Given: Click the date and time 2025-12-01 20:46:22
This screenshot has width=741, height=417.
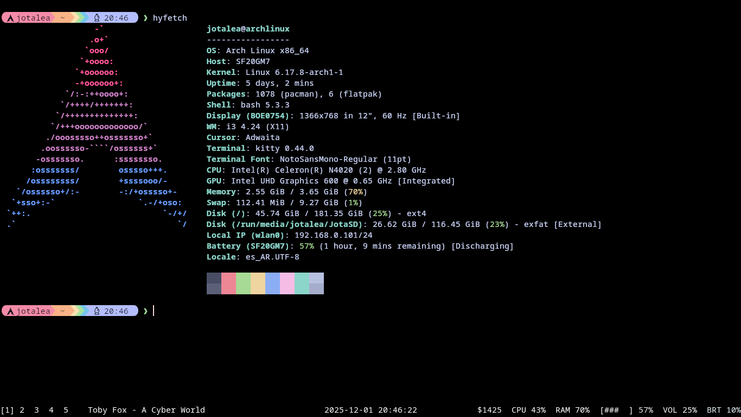Looking at the screenshot, I should 371,410.
